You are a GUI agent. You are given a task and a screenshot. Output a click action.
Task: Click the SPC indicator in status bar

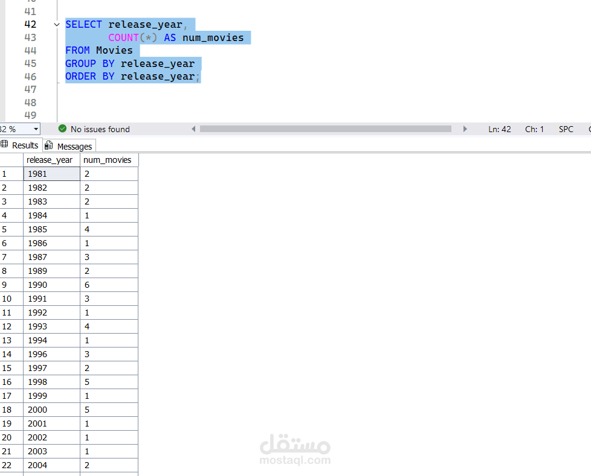coord(566,129)
